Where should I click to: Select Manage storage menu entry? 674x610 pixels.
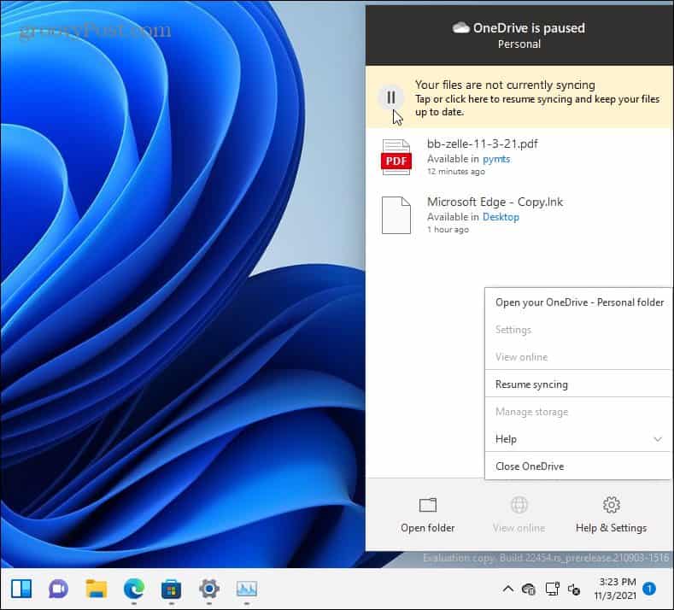pyautogui.click(x=578, y=412)
